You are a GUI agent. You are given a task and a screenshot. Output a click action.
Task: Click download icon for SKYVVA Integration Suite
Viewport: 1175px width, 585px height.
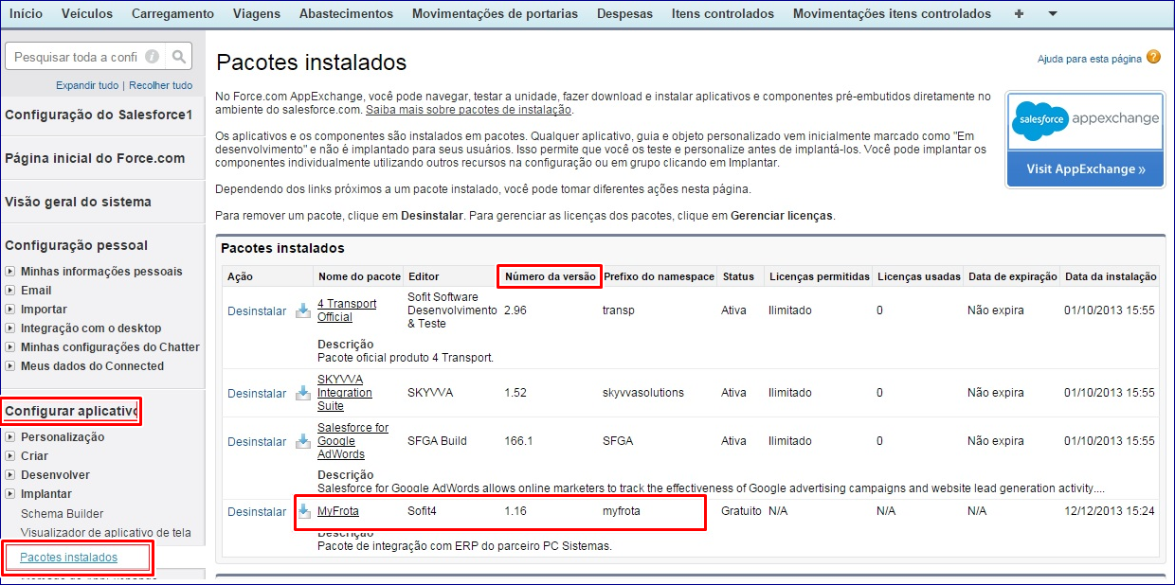click(x=303, y=393)
